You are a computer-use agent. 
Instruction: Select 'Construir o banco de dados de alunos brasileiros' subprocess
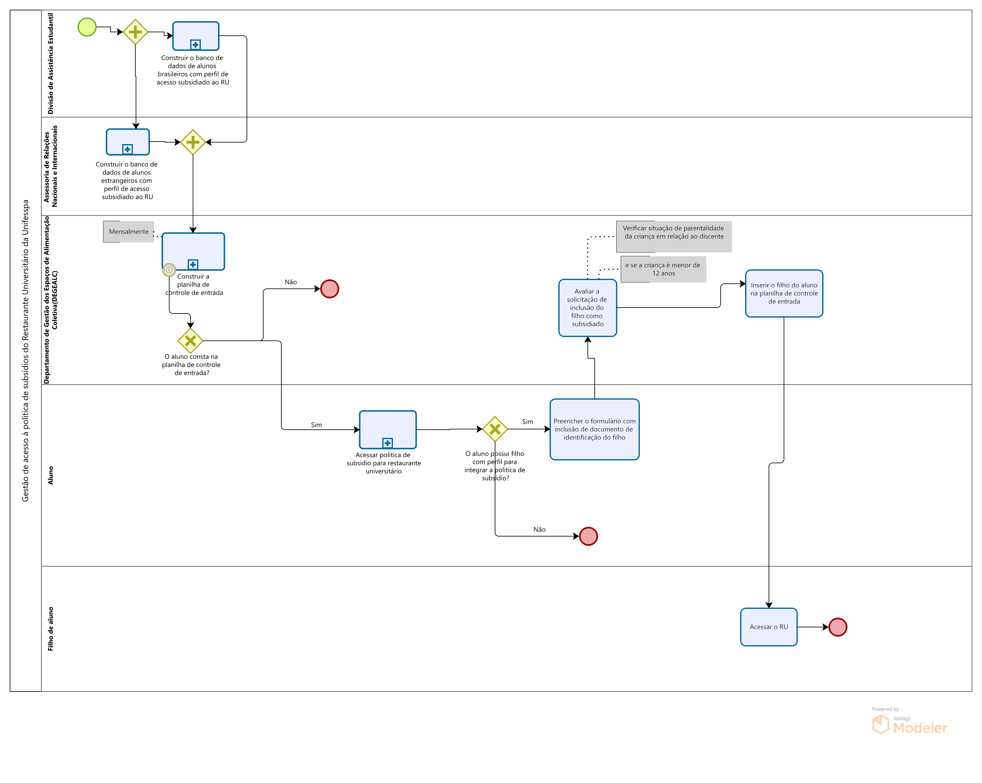pyautogui.click(x=196, y=36)
